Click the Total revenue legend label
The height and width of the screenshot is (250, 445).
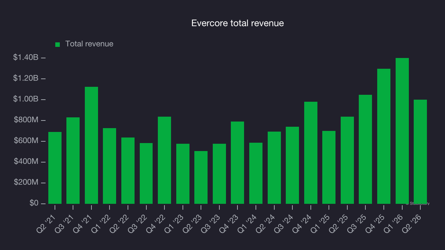[89, 44]
